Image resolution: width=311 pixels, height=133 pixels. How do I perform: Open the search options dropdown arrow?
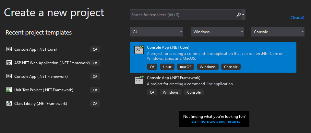(x=243, y=15)
